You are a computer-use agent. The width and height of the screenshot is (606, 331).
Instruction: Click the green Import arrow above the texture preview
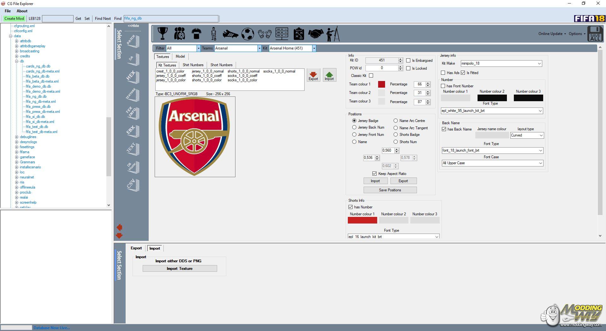pos(329,75)
